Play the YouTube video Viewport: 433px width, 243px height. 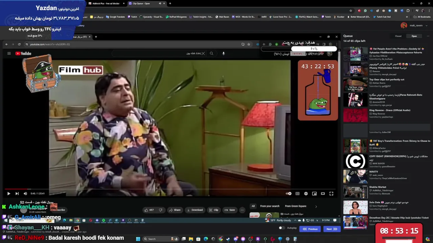coord(8,194)
